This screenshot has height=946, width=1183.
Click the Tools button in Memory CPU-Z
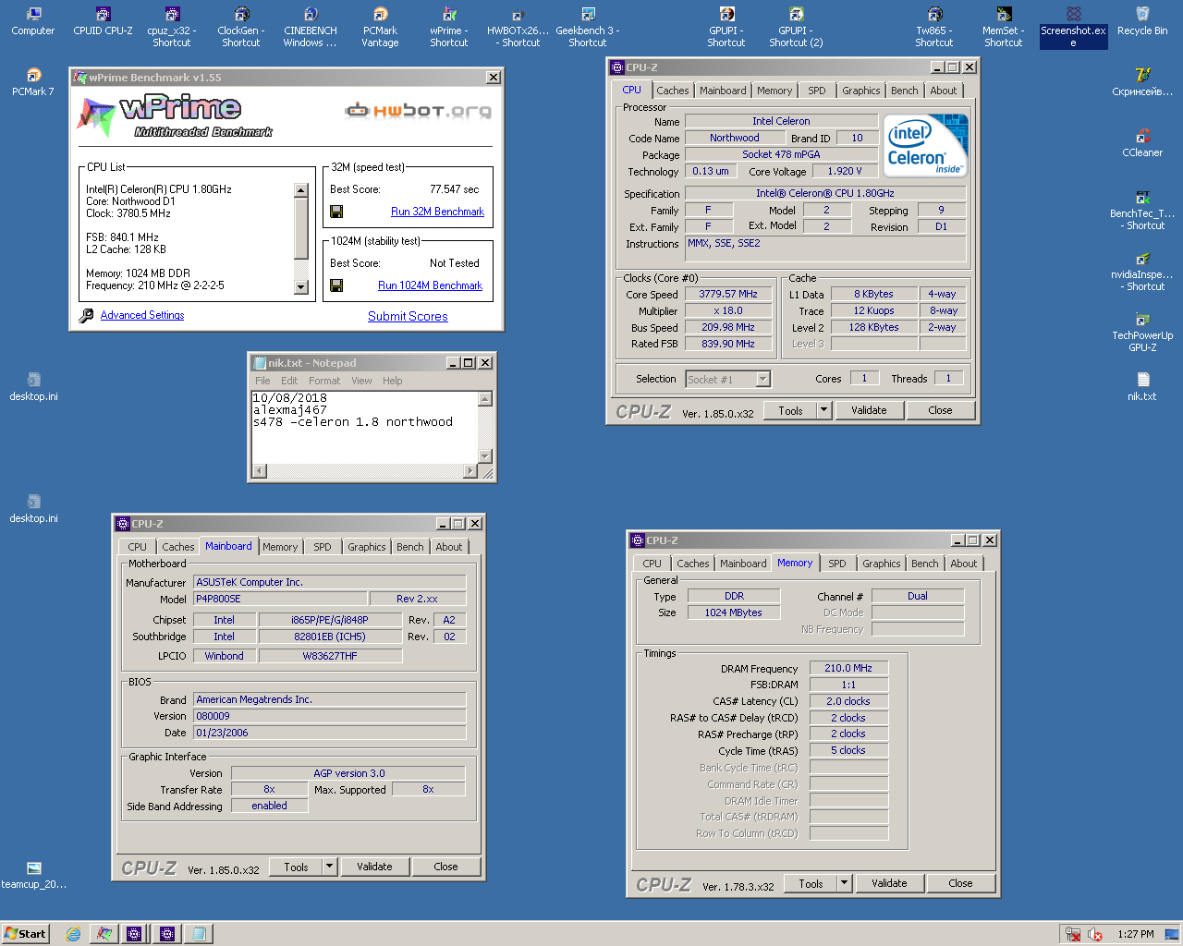tap(811, 883)
